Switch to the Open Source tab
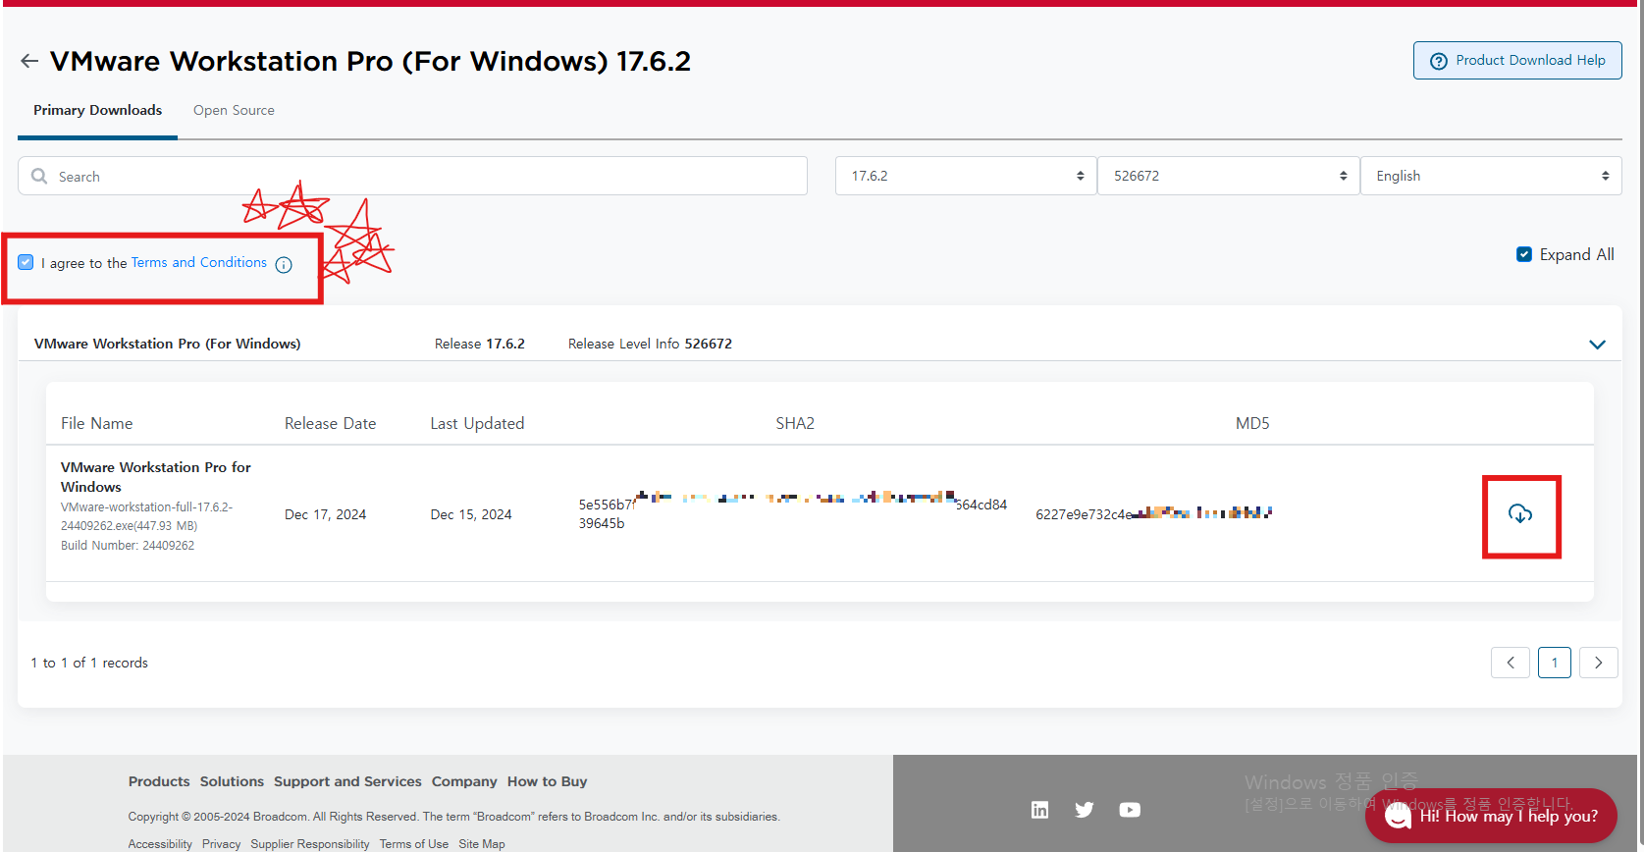Image resolution: width=1644 pixels, height=852 pixels. tap(234, 110)
